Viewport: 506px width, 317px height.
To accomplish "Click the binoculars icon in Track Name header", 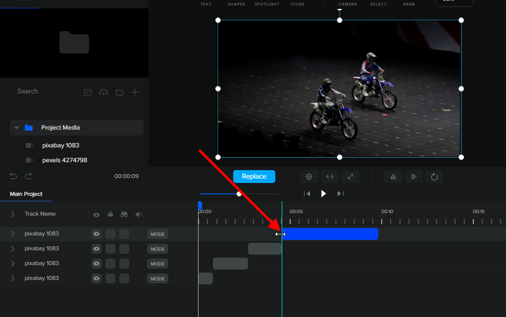I will pyautogui.click(x=124, y=215).
